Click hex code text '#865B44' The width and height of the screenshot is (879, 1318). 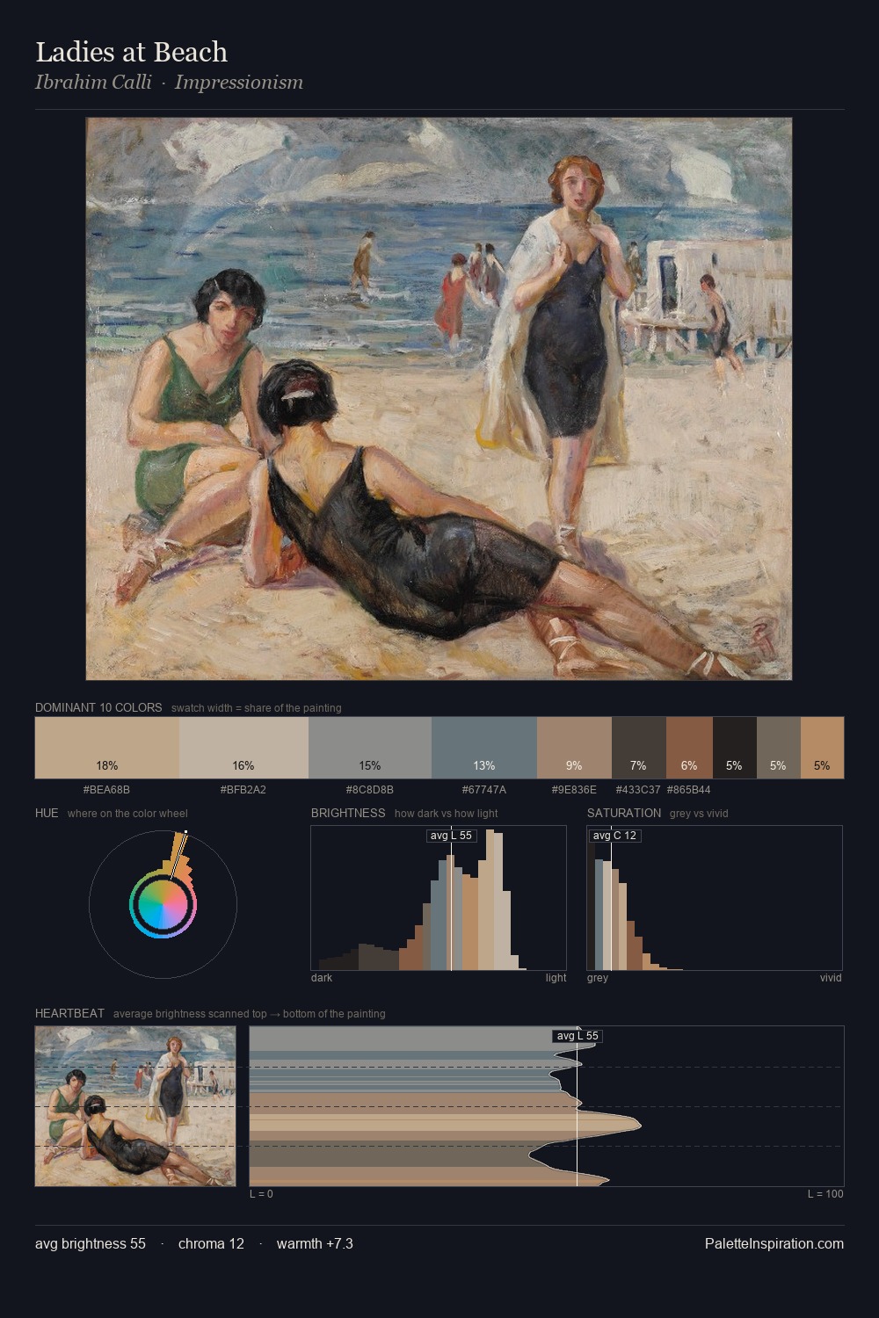tap(689, 790)
